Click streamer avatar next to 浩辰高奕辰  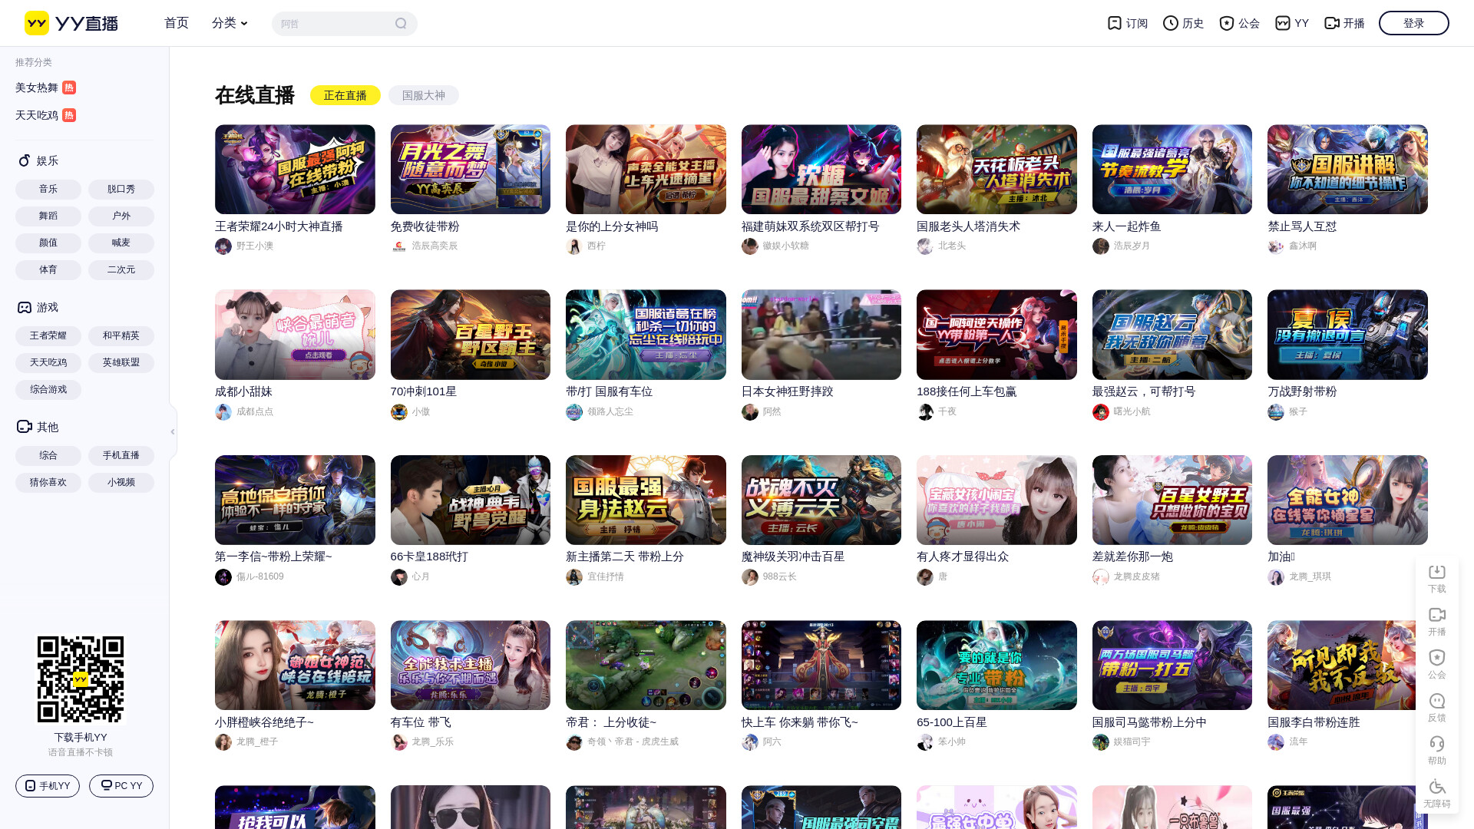pos(398,246)
